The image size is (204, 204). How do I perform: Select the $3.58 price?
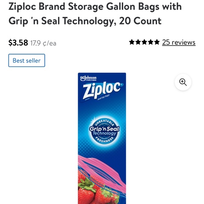coord(18,43)
